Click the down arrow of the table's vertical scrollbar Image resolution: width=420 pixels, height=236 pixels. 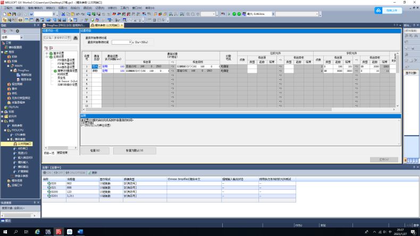398,106
